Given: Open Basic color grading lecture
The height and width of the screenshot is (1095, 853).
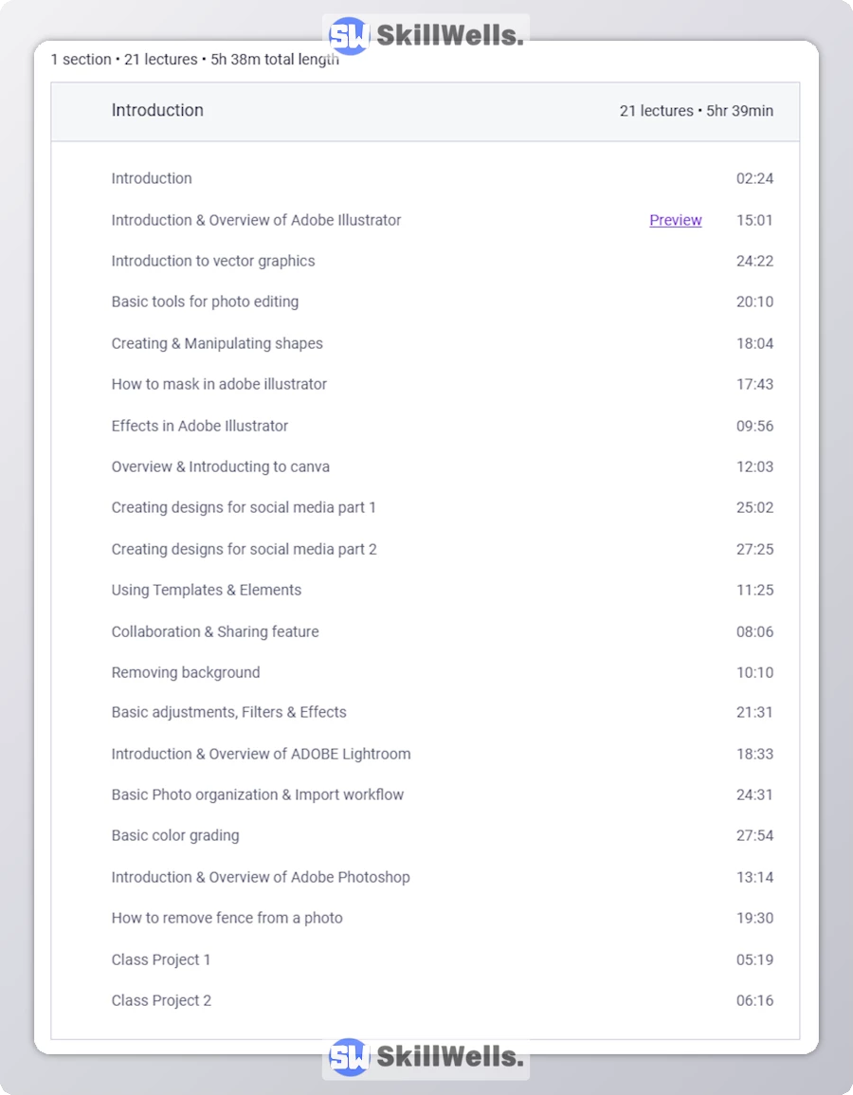Looking at the screenshot, I should click(175, 835).
